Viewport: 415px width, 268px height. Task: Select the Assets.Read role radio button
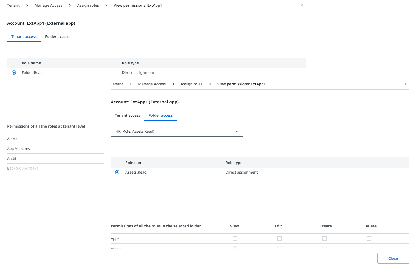[x=117, y=172]
